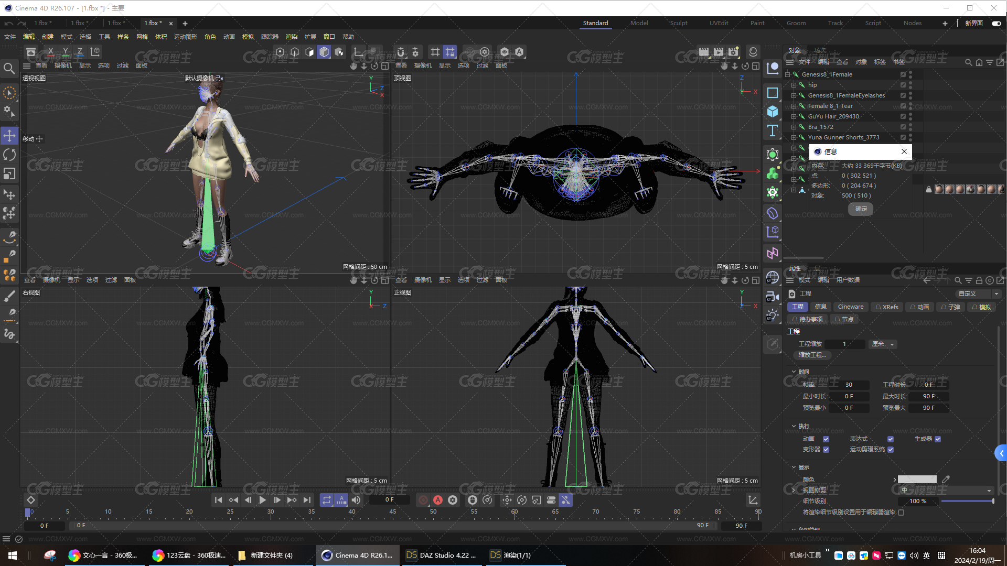Image resolution: width=1007 pixels, height=566 pixels.
Task: Click the Text spline T icon
Action: pos(773,131)
